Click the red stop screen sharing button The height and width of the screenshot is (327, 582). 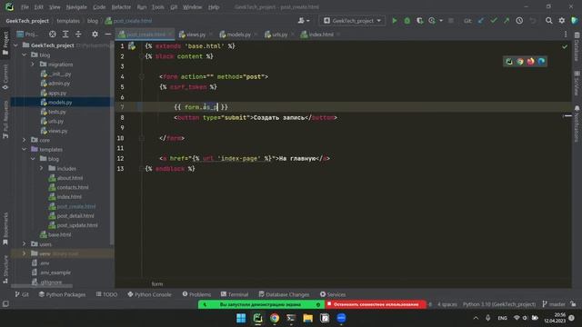coord(376,304)
